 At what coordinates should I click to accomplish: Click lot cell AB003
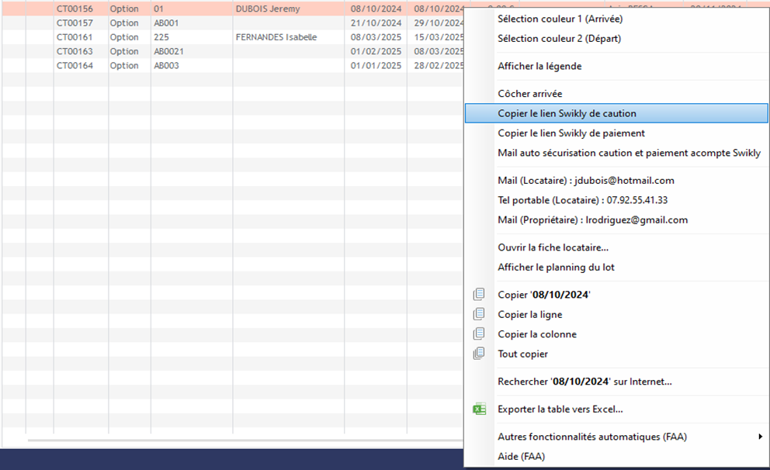coord(166,66)
